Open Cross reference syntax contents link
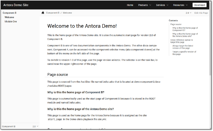Image resolution: width=213 pixels, height=131 pixels. tap(182, 41)
